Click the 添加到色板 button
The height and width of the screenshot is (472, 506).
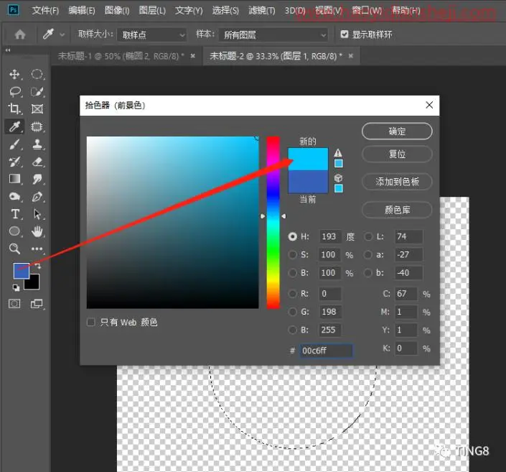[x=397, y=182]
